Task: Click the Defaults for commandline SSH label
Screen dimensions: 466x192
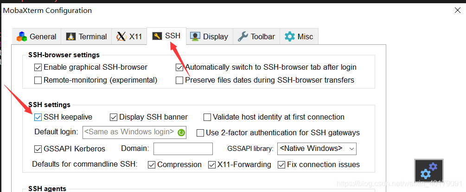Action: [x=85, y=164]
